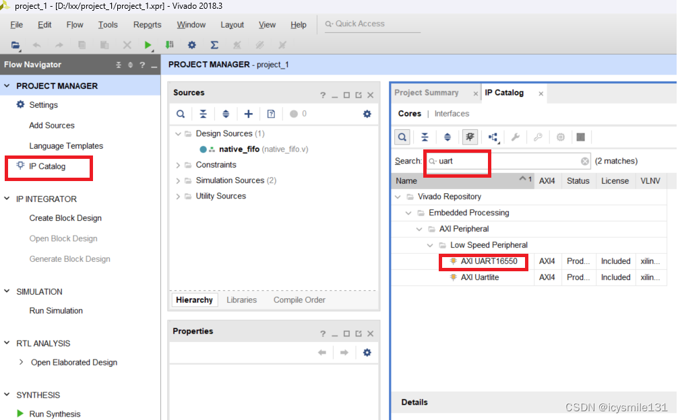Click the Generate Bitstream toolbar icon
Screen dimensions: 678x420
point(170,45)
